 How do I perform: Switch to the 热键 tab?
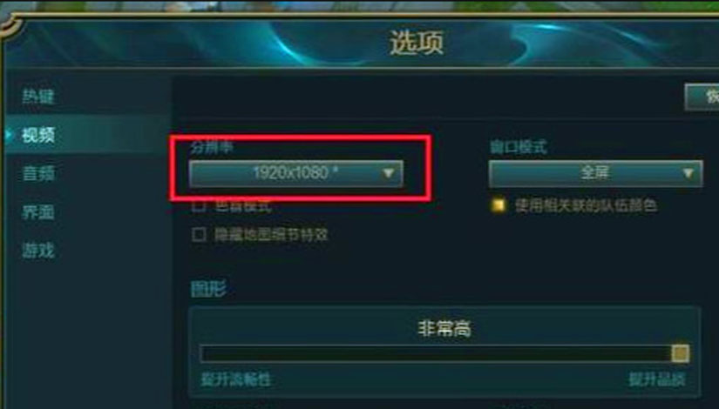click(x=38, y=97)
